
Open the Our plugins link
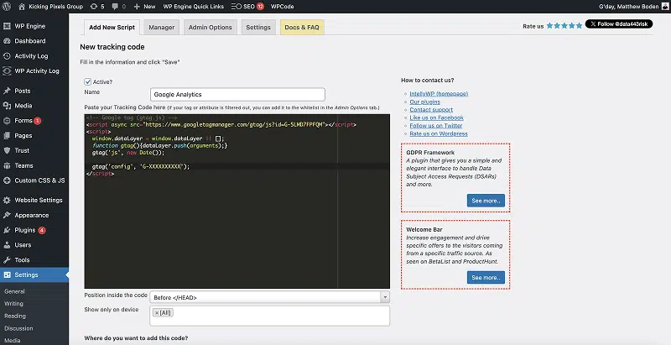424,102
